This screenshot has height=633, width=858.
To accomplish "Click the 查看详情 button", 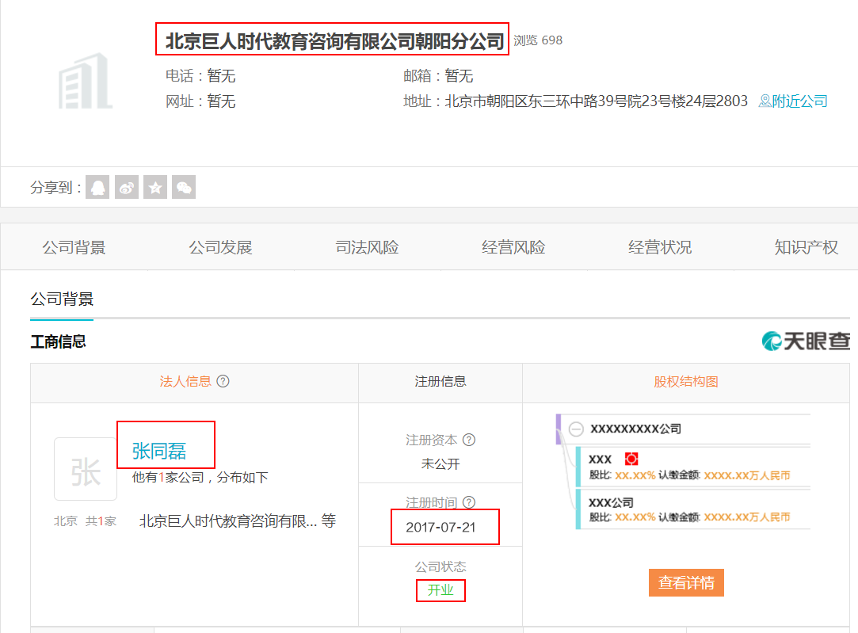I will tap(686, 582).
